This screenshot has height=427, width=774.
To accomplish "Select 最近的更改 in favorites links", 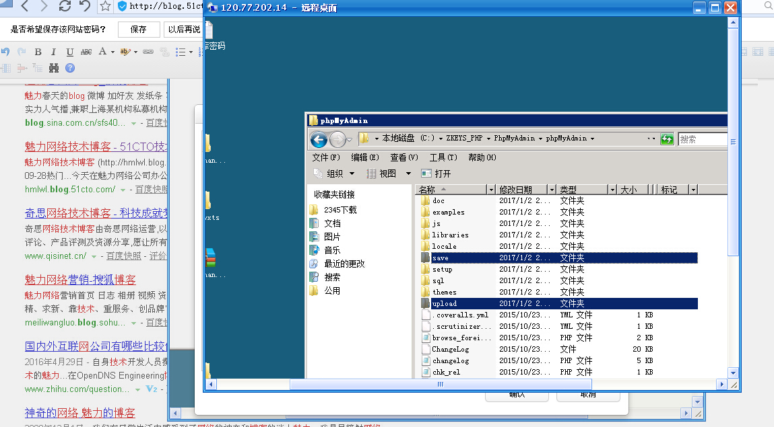I will click(344, 264).
